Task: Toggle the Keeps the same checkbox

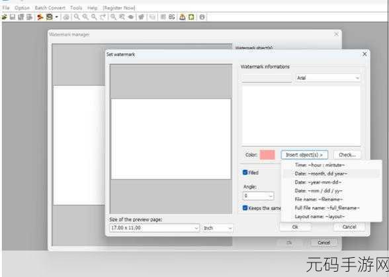Action: [245, 208]
